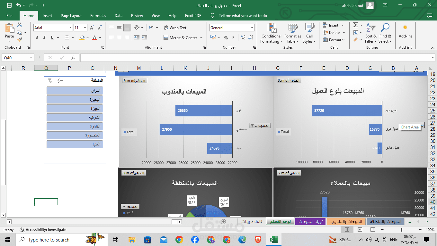Apply the red font color A

[x=94, y=37]
